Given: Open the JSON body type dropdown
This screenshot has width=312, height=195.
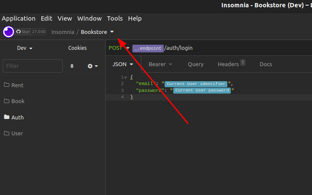Looking at the screenshot, I should [x=122, y=64].
